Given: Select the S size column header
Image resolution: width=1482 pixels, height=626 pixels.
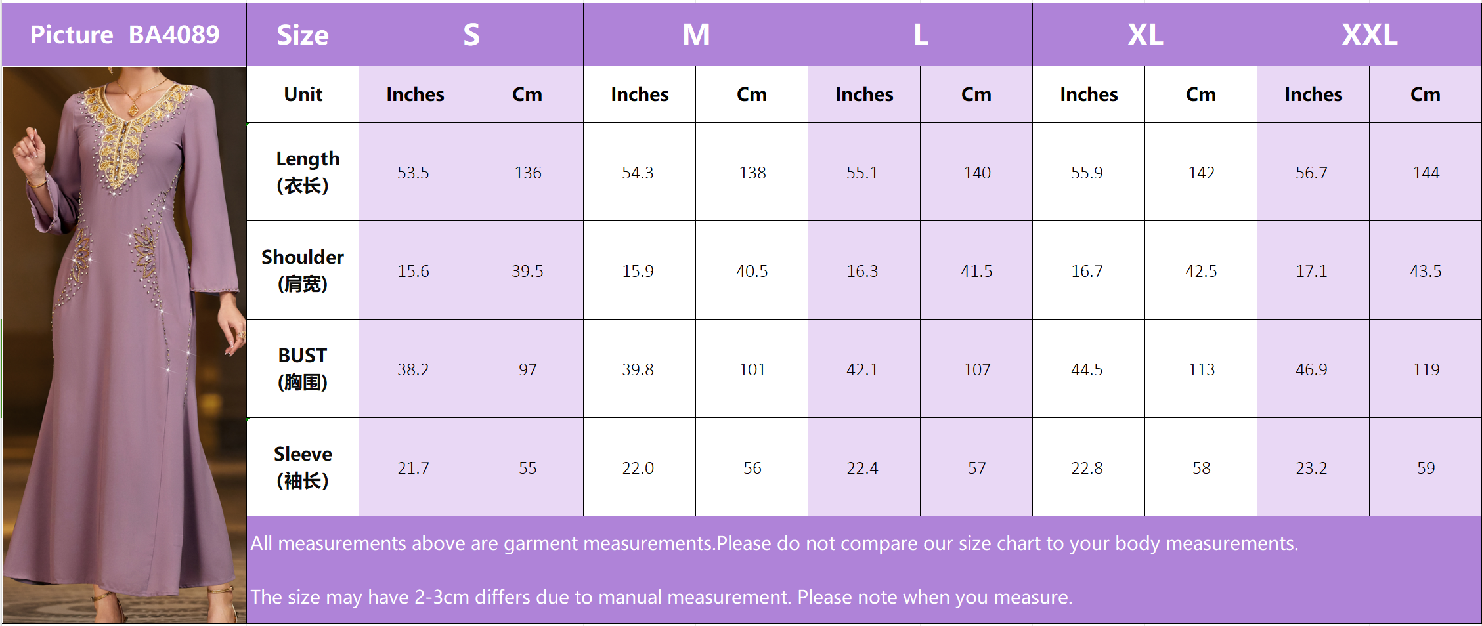Looking at the screenshot, I should pyautogui.click(x=471, y=35).
